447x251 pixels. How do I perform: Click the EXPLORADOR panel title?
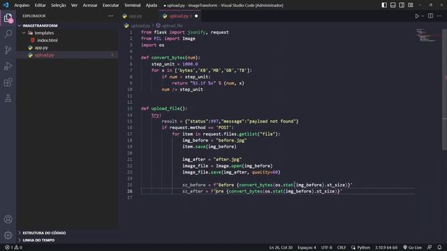pos(34,16)
